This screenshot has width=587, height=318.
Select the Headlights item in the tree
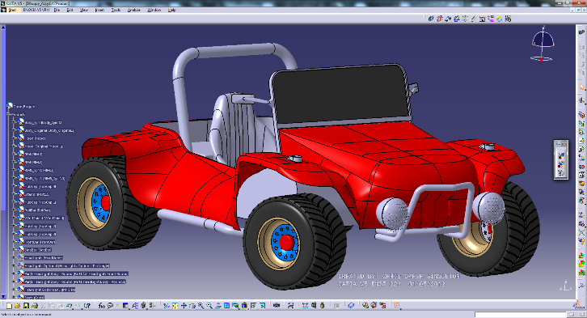coord(43,257)
